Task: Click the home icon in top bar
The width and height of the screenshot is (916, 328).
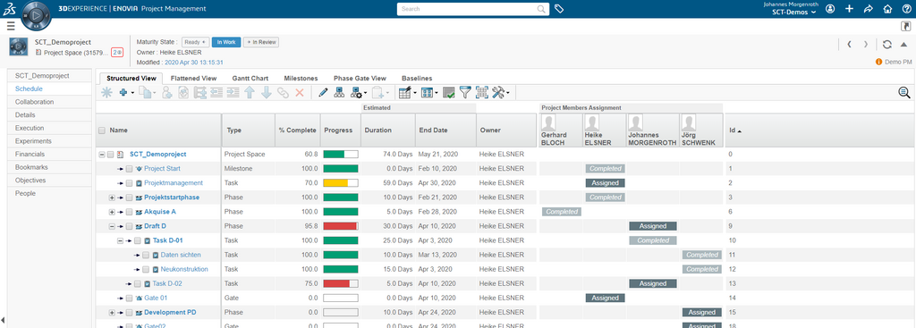Action: click(x=888, y=9)
